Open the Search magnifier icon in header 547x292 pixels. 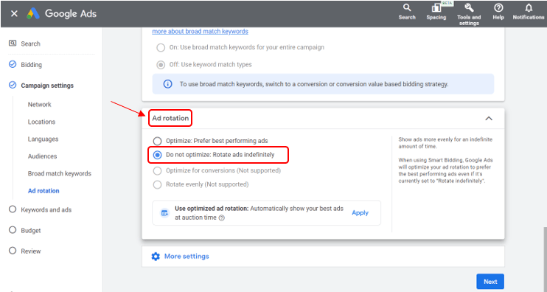[407, 7]
